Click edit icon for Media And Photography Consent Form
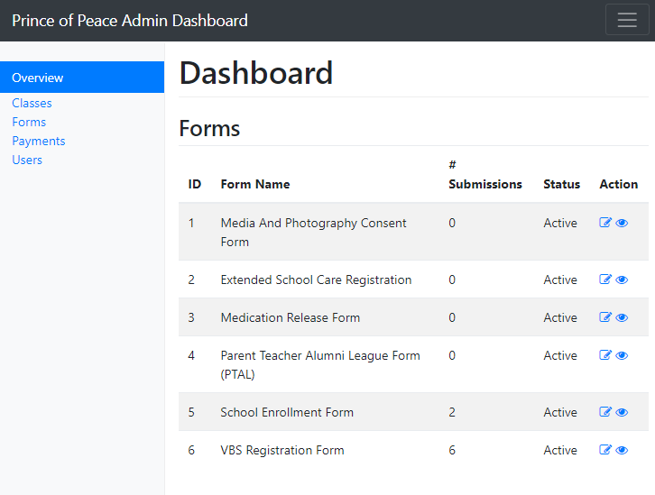 click(x=605, y=223)
